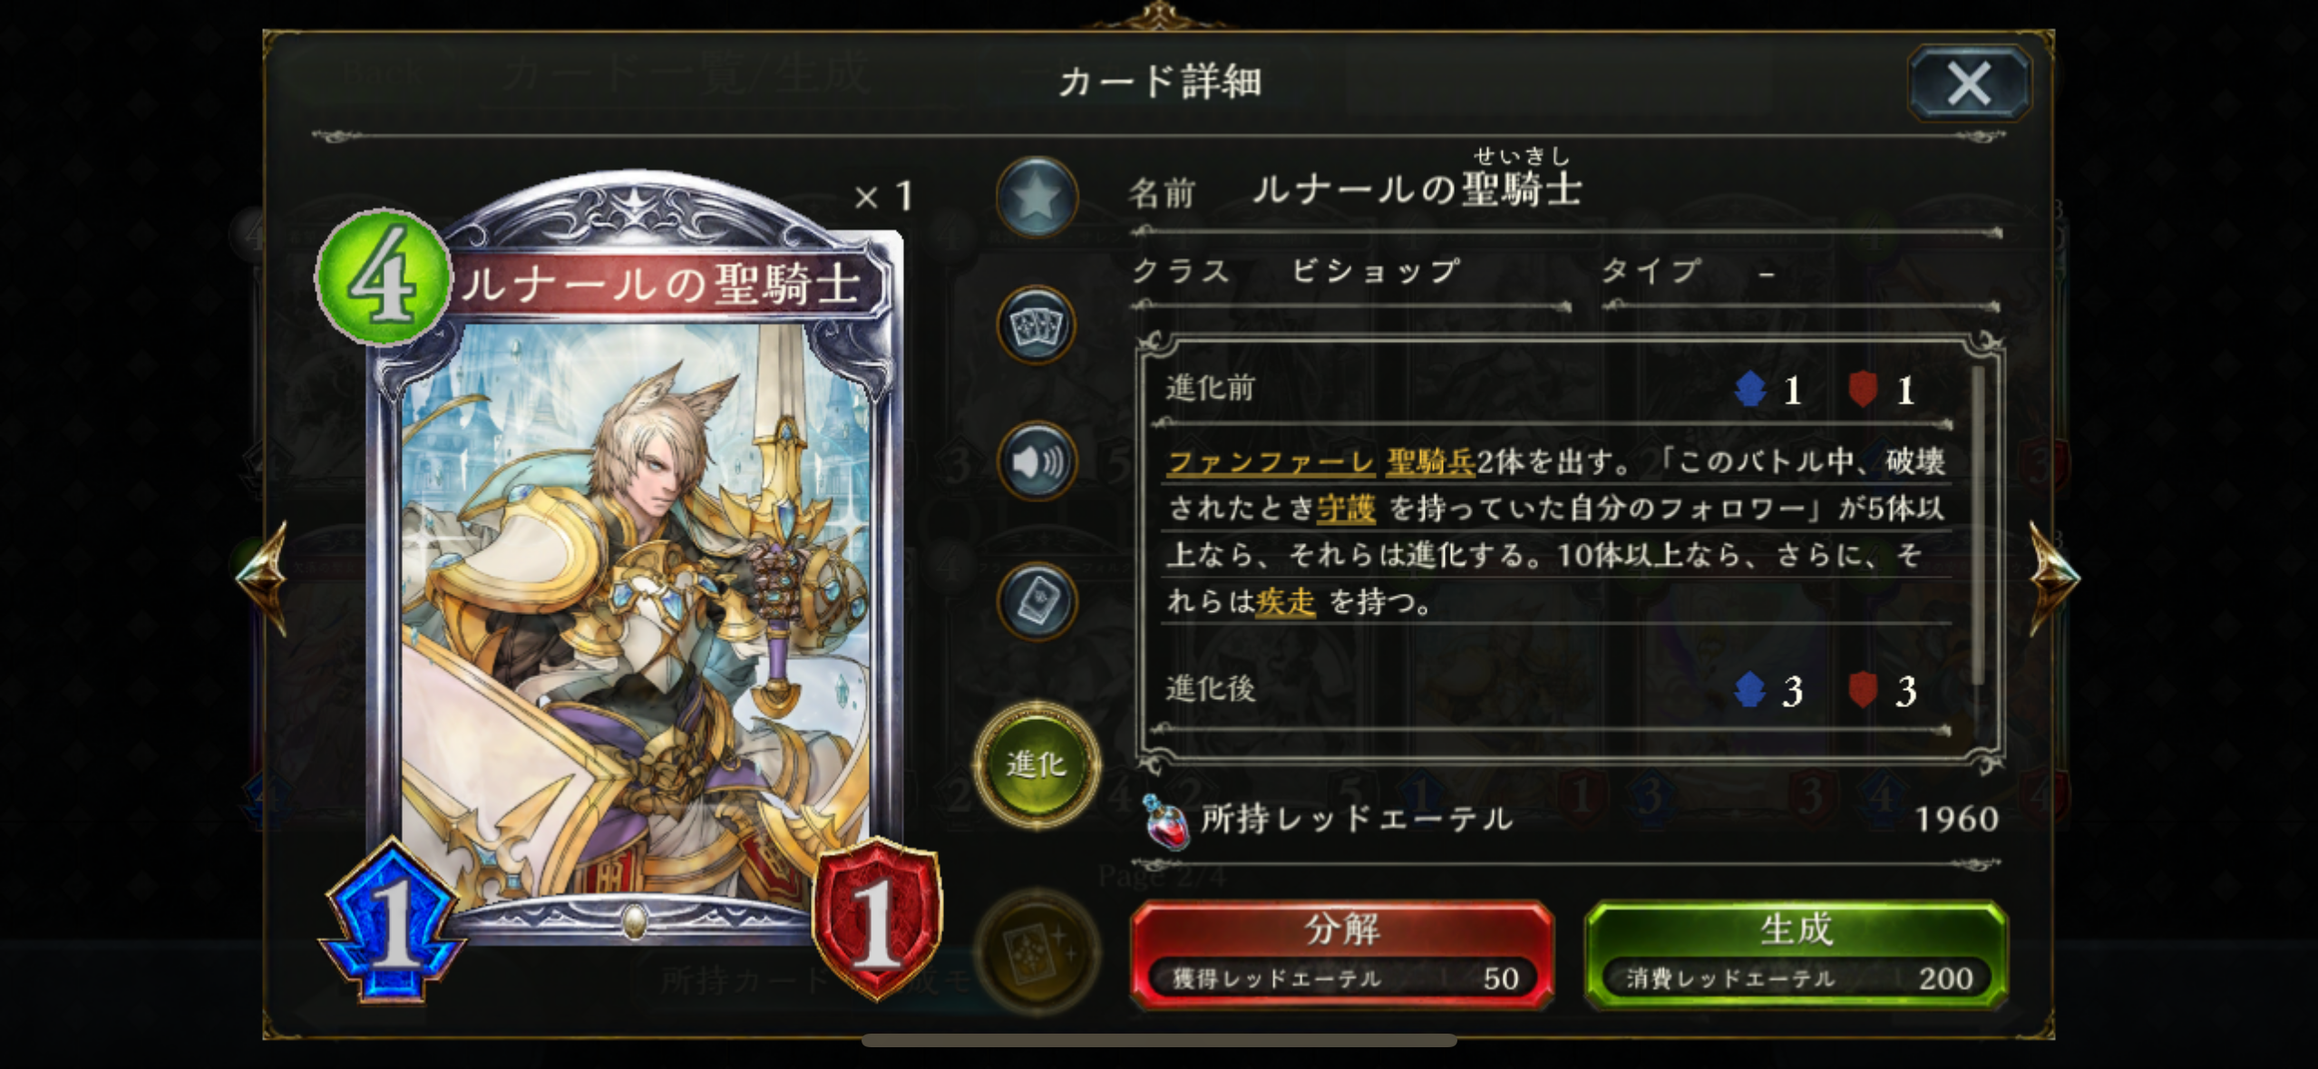Tap the star favorite icon
The height and width of the screenshot is (1069, 2318).
coord(1037,198)
